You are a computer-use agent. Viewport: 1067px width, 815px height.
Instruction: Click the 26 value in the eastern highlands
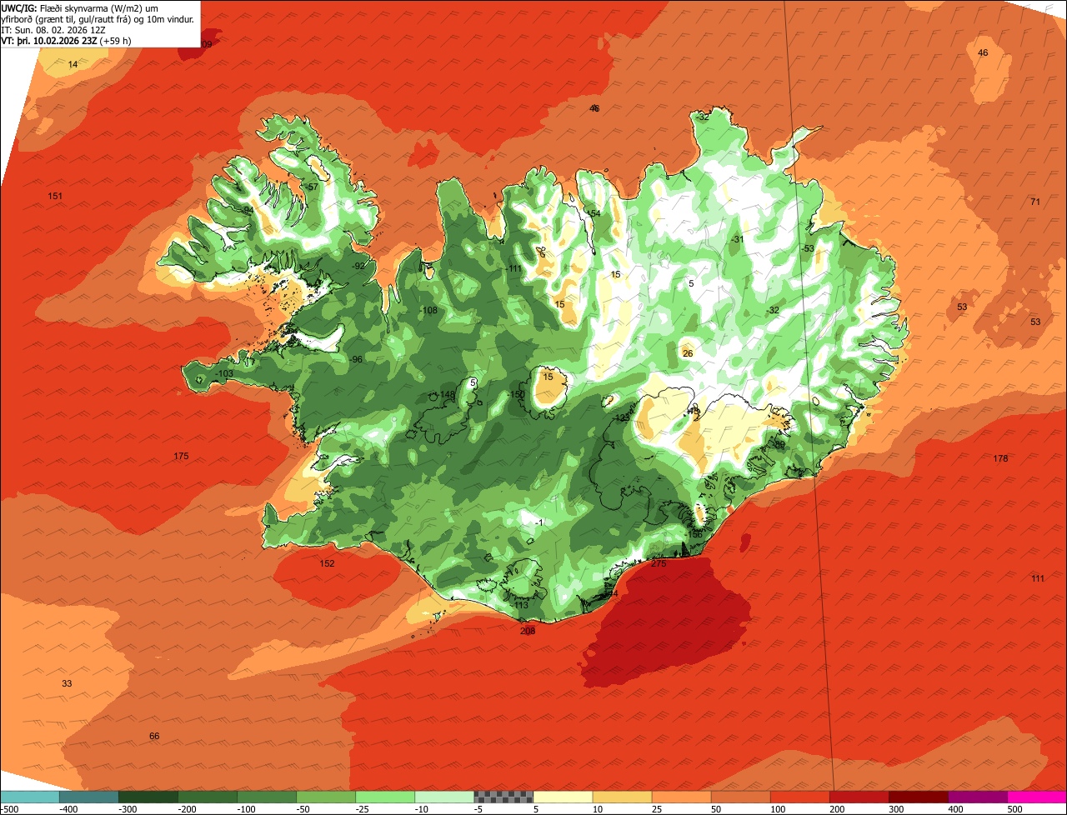[688, 353]
